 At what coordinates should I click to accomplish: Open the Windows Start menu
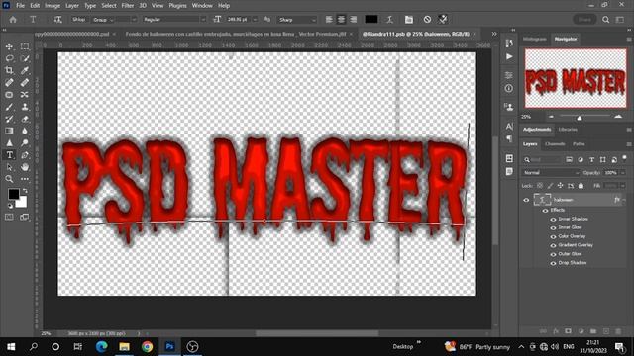click(x=11, y=347)
